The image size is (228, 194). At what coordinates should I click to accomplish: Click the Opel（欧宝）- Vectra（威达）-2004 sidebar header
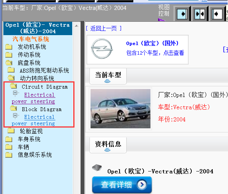coord(38,28)
